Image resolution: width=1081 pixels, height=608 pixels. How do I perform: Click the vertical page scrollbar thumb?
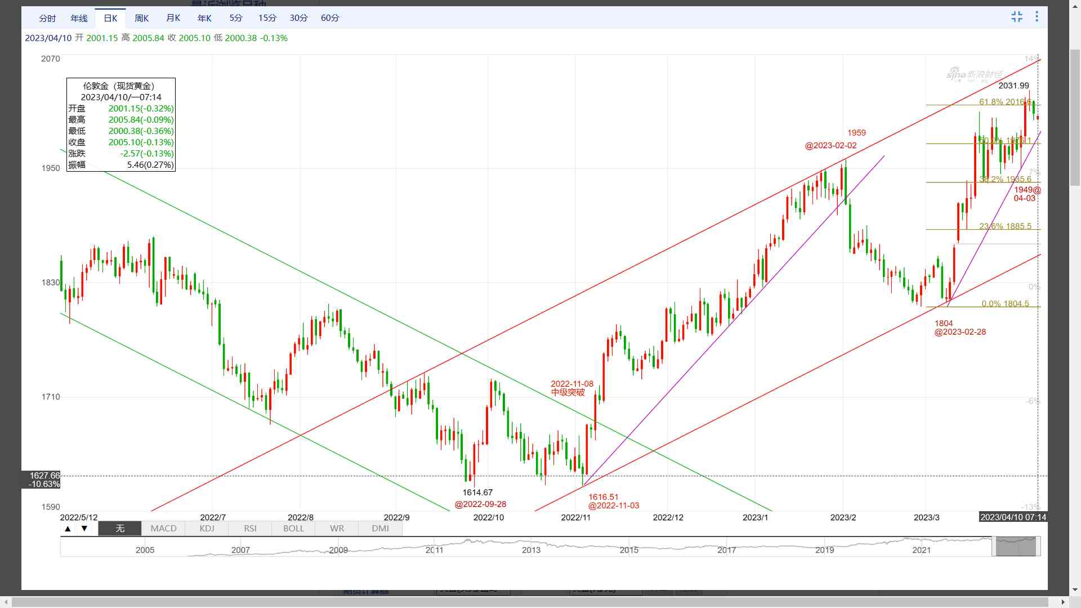(1075, 118)
